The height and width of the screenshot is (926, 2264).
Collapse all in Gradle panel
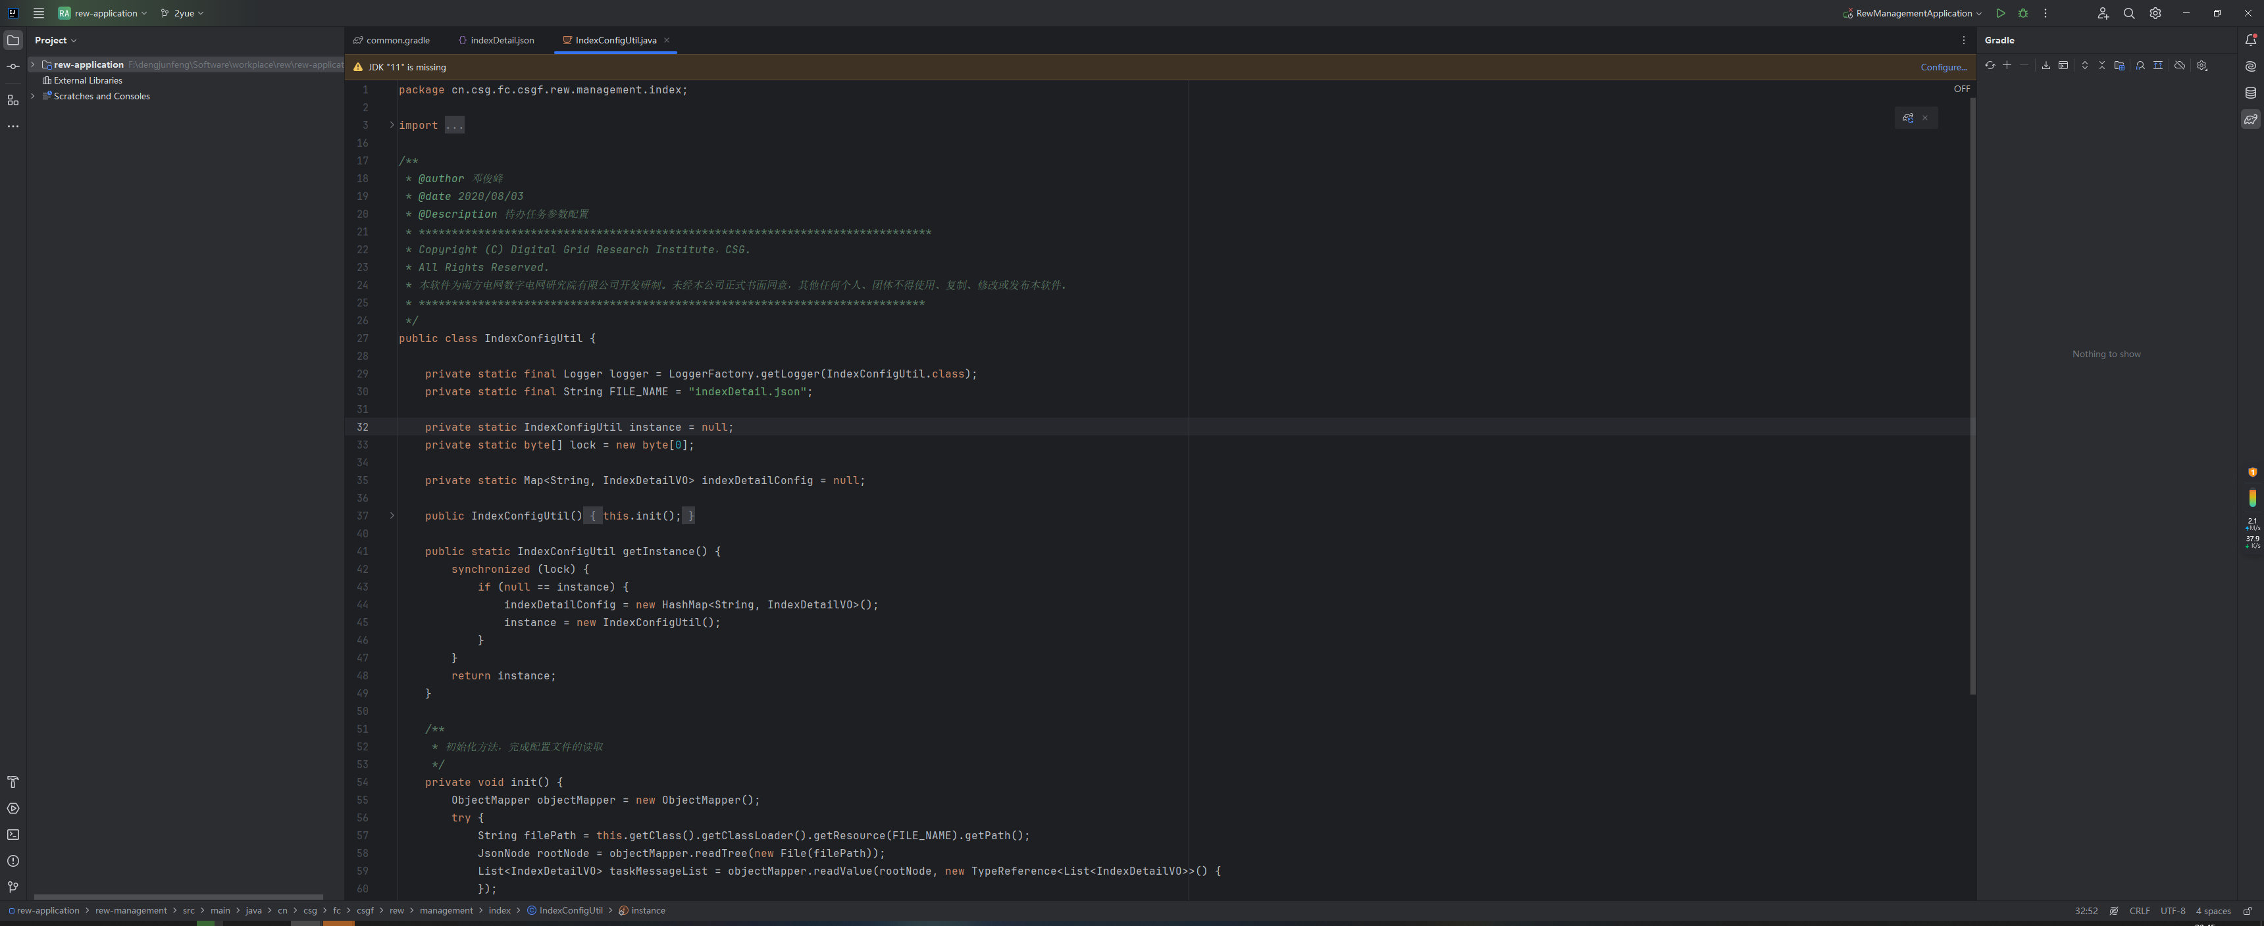pyautogui.click(x=2102, y=66)
